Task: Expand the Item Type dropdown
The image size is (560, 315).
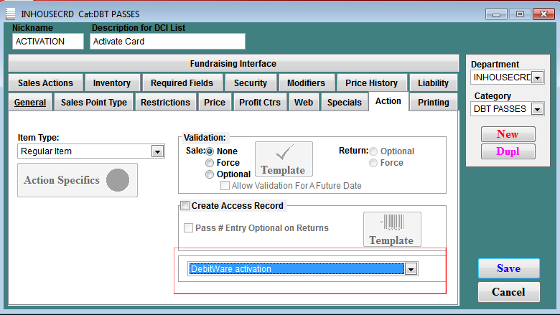Action: pyautogui.click(x=157, y=151)
